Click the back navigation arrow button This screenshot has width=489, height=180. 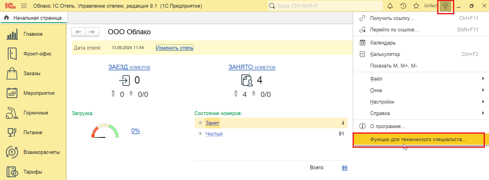(78, 32)
